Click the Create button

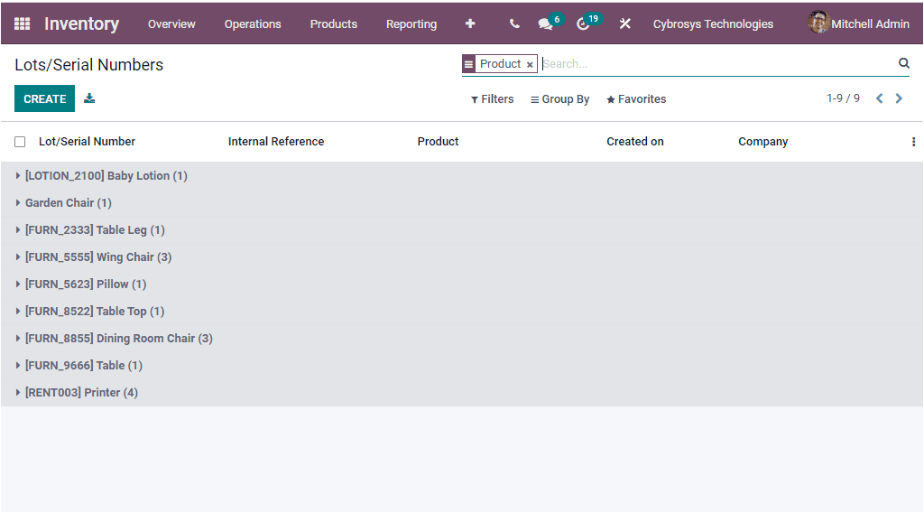point(44,98)
